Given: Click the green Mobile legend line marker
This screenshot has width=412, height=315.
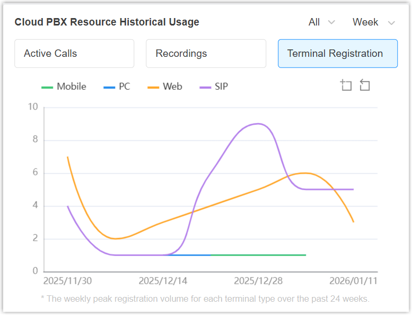Looking at the screenshot, I should point(48,87).
